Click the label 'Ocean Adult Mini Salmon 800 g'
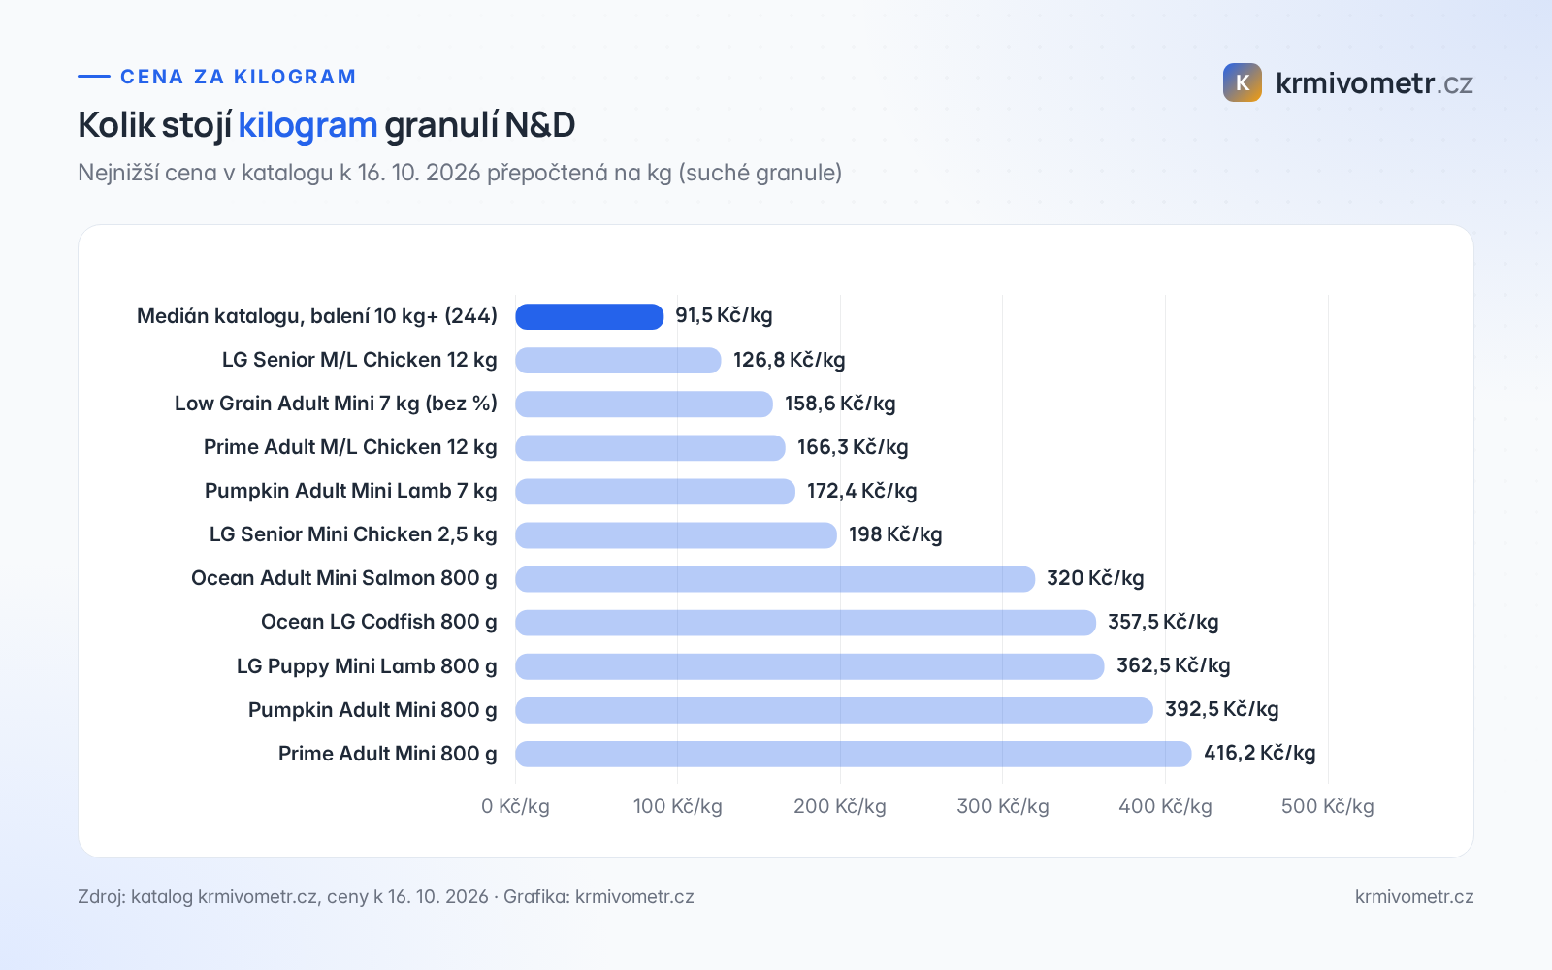Viewport: 1552px width, 970px height. [344, 578]
